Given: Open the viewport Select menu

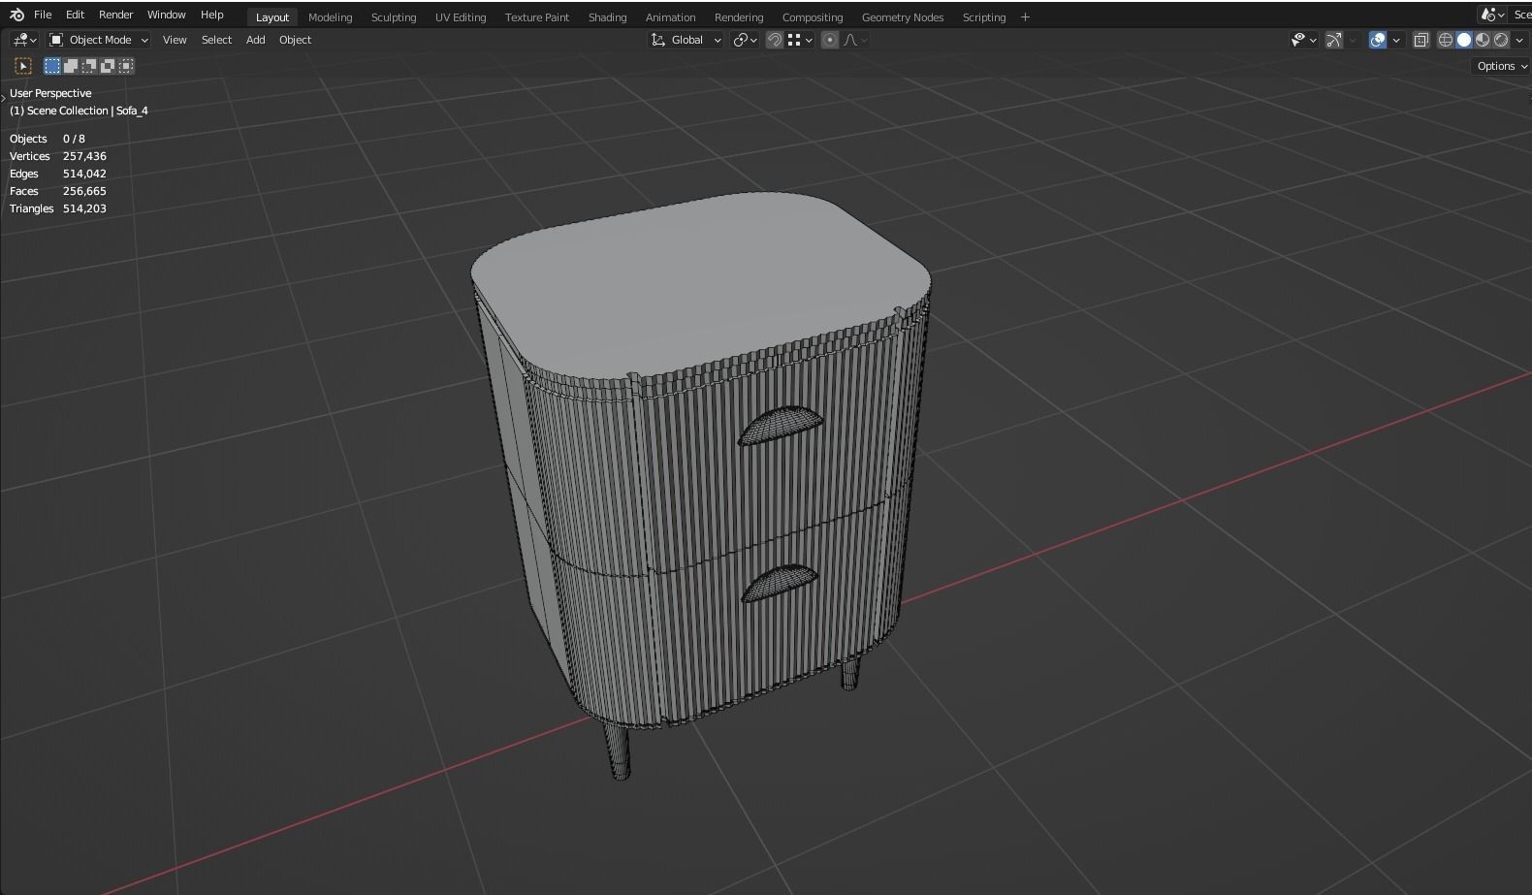Looking at the screenshot, I should click(216, 40).
